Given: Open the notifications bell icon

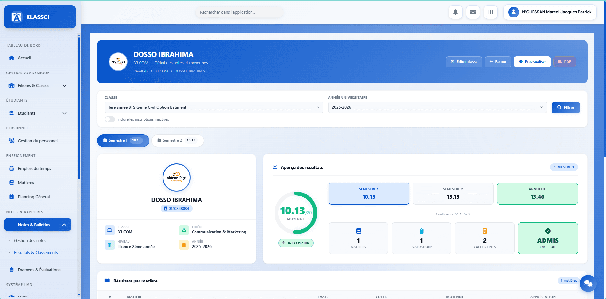Looking at the screenshot, I should click(x=455, y=12).
